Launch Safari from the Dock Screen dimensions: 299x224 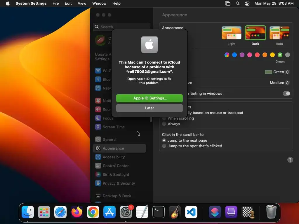click(x=60, y=212)
